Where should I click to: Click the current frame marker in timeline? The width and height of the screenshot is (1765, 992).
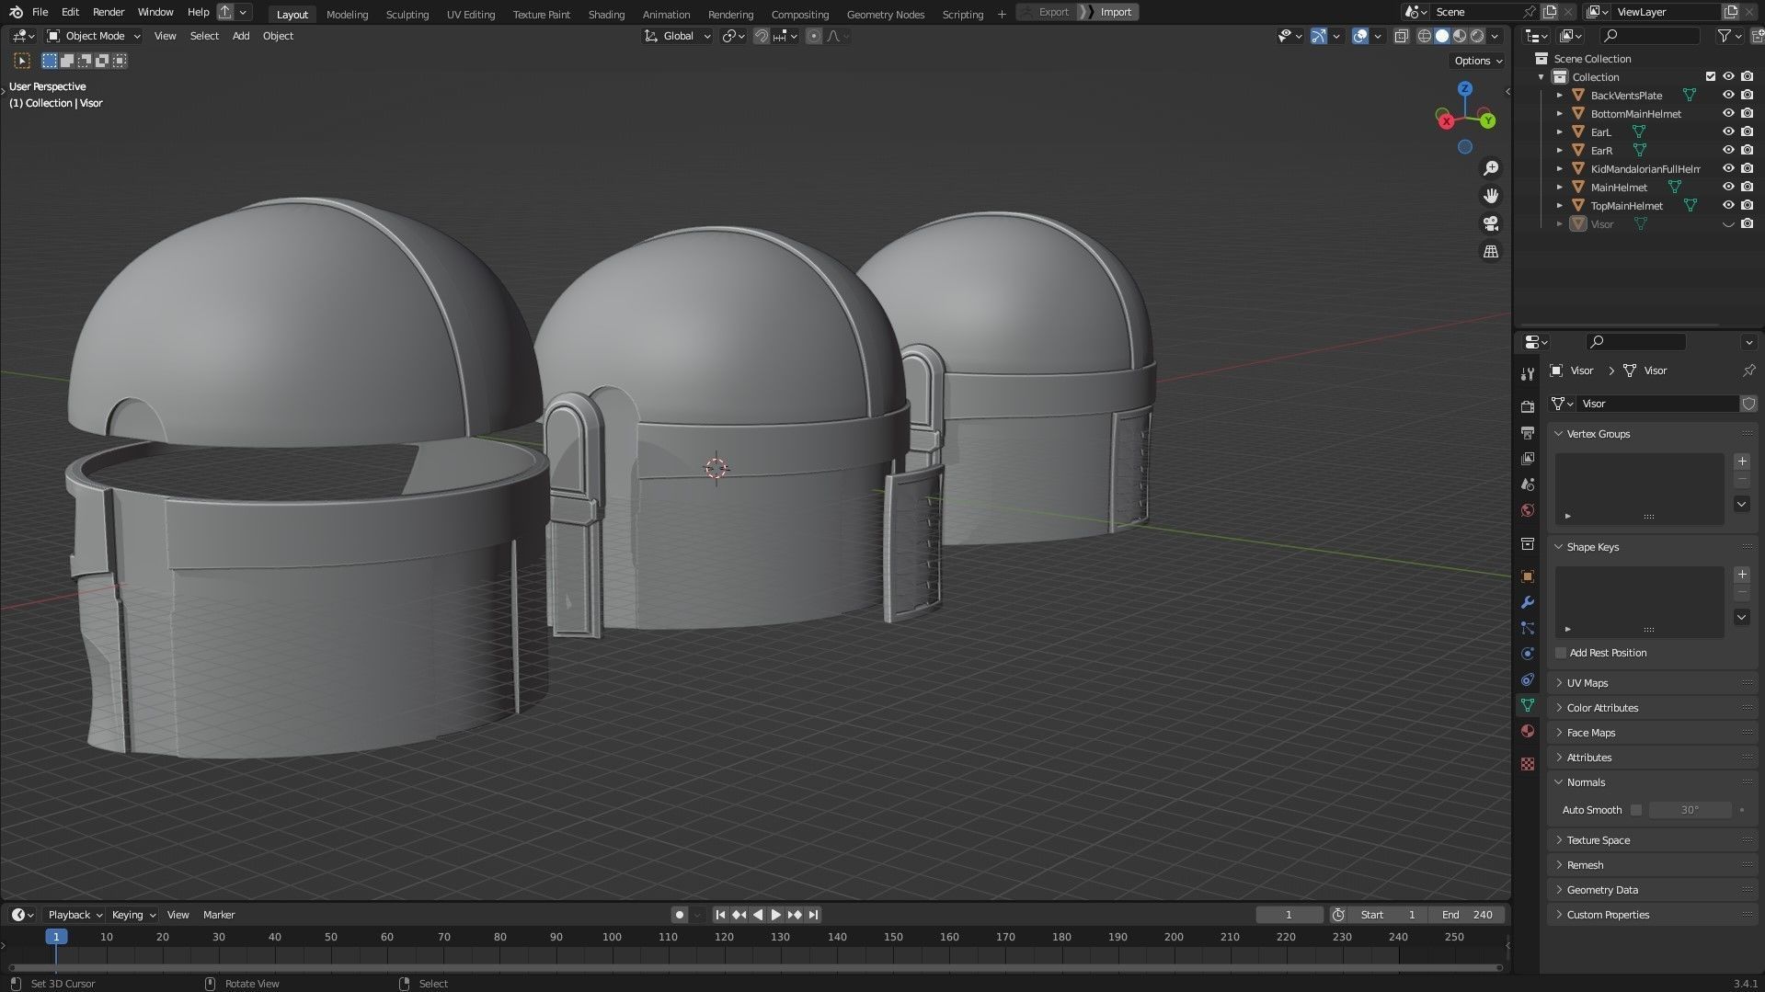56,937
